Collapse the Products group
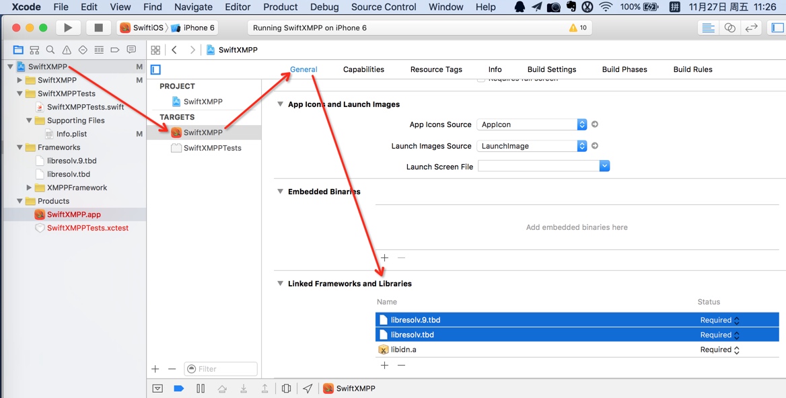This screenshot has width=786, height=398. pos(20,201)
